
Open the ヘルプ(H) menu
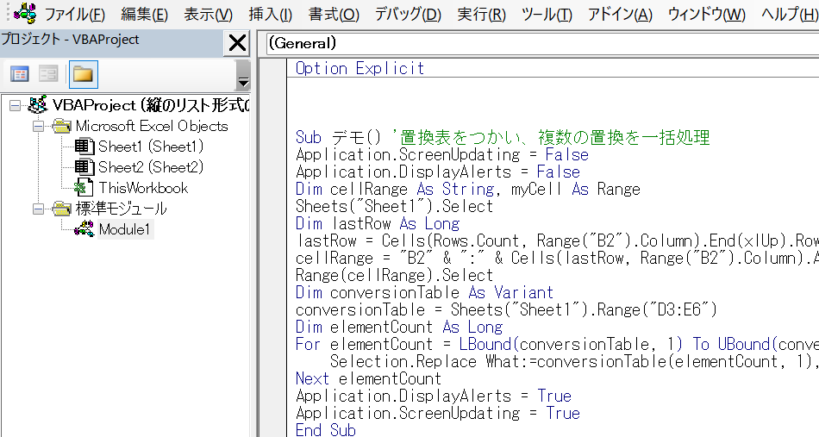pos(789,14)
